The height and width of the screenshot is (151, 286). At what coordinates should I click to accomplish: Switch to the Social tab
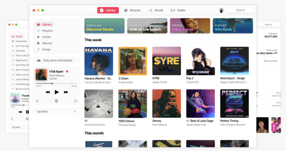click(156, 10)
